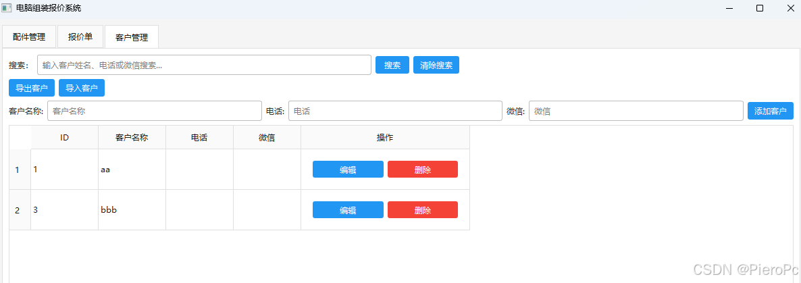Click the 客户名称 column header

tap(132, 137)
